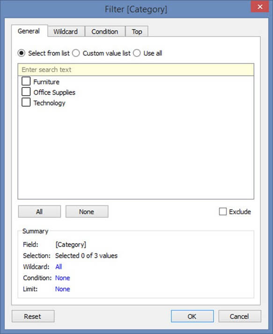
Task: Click the 'Enter search text' field
Action: point(136,70)
